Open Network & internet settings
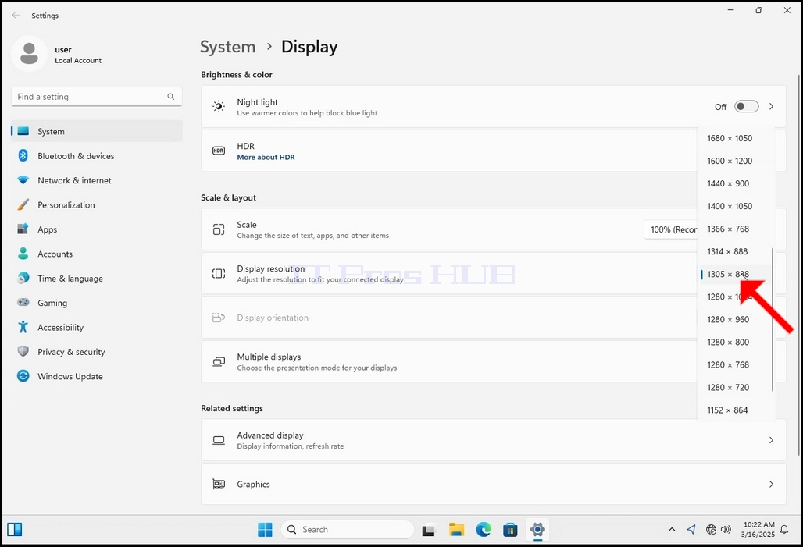 (x=97, y=180)
